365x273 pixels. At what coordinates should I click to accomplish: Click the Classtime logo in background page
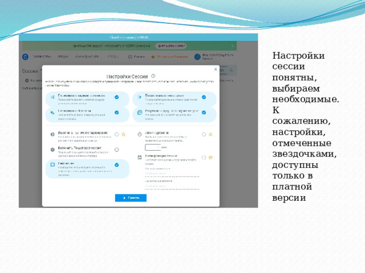point(25,57)
